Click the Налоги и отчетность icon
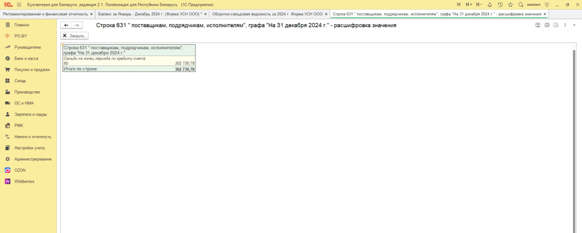 pos(7,137)
